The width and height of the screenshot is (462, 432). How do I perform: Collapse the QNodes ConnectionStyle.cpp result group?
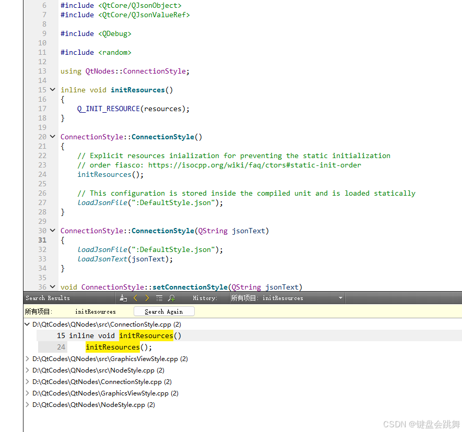point(27,324)
